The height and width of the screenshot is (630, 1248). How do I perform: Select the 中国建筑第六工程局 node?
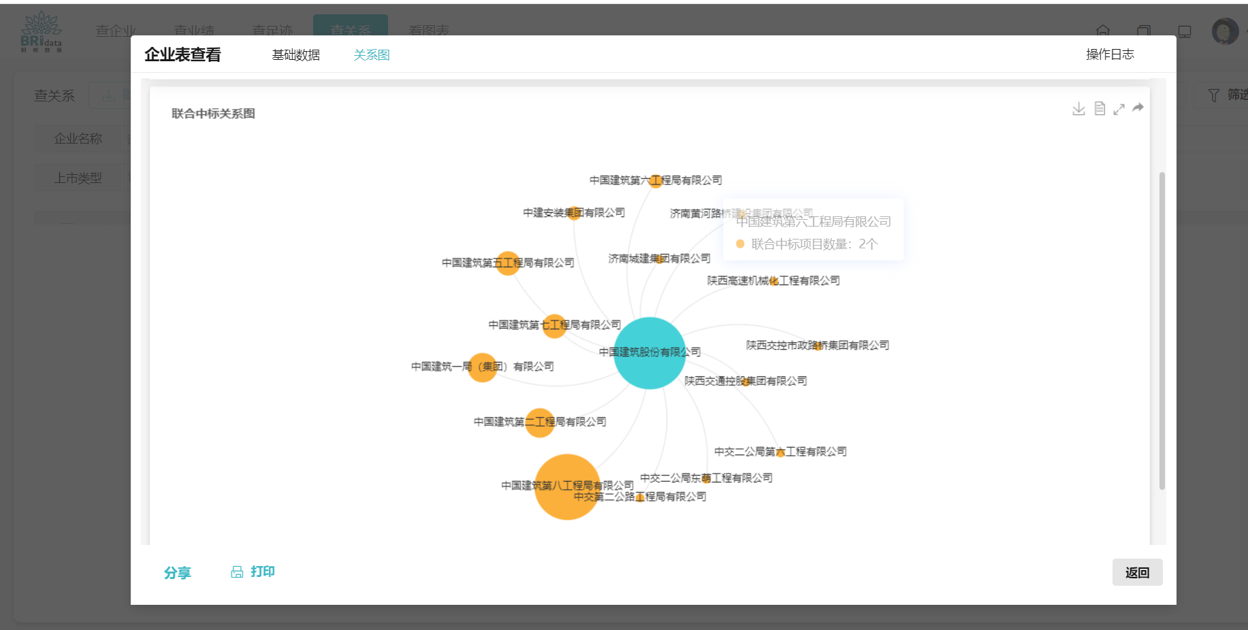(656, 180)
